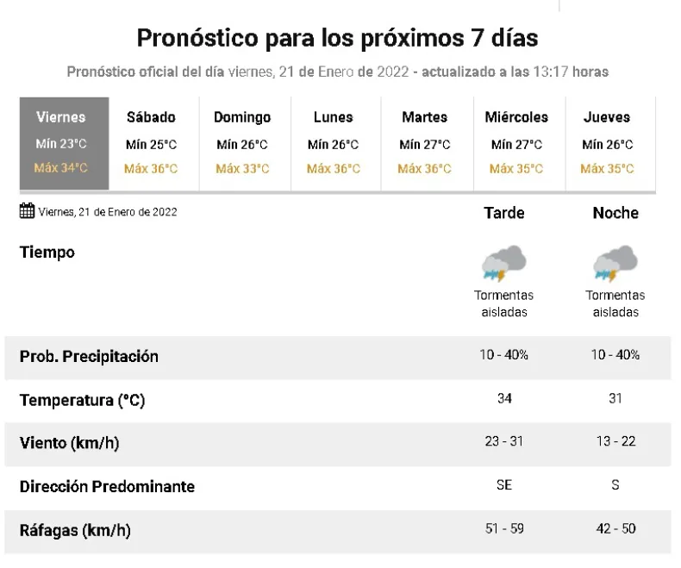681x568 pixels.
Task: Select the Lunes day tab
Action: click(x=333, y=143)
